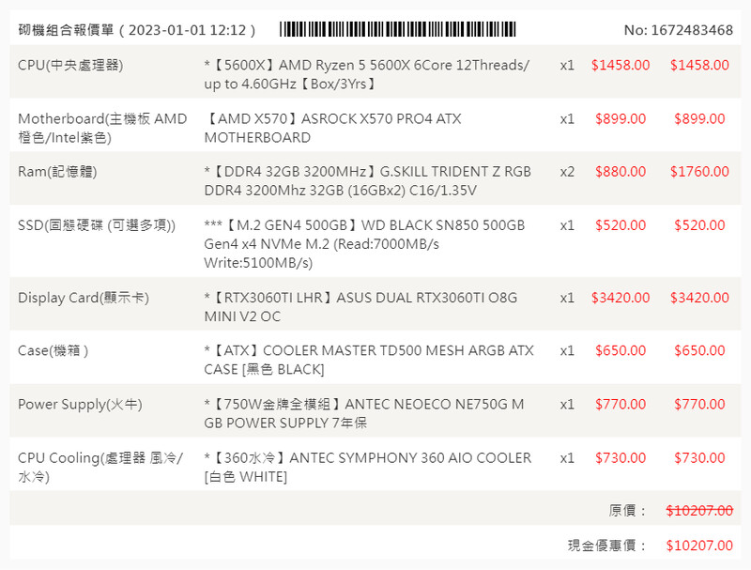Click the strikethrough 原價 price $10207.00
Screen dimensions: 751x570
(x=699, y=510)
